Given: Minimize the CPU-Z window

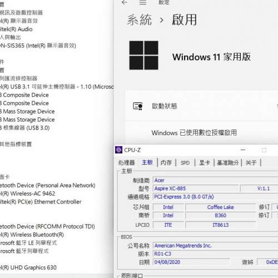Looking at the screenshot, I should point(243,150).
